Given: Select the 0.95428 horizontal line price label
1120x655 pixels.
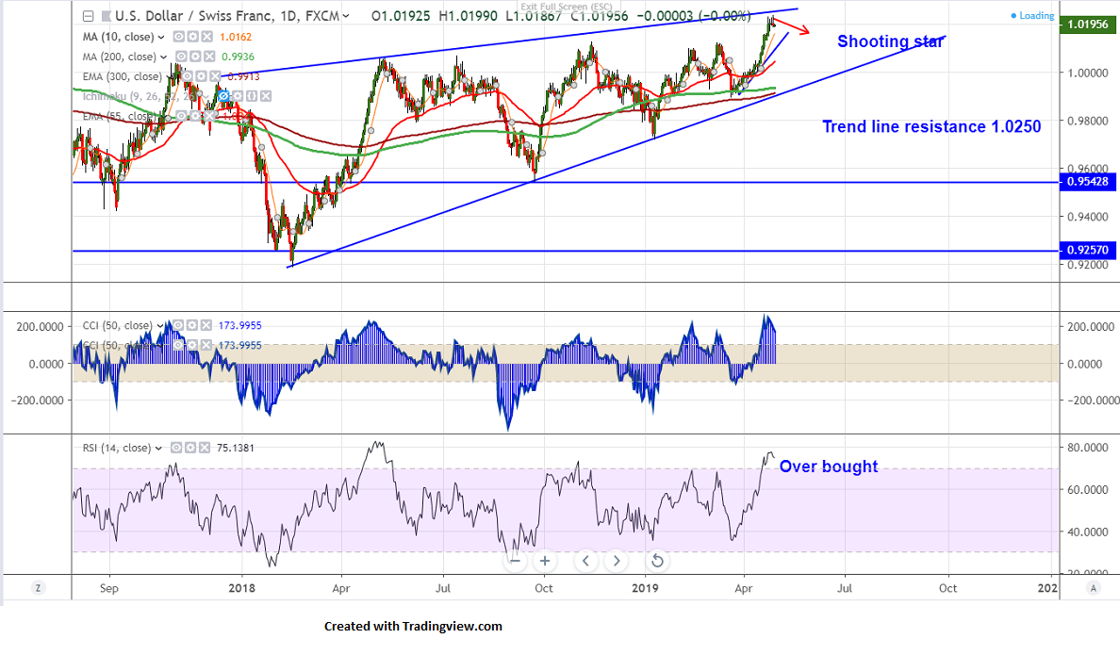Looking at the screenshot, I should 1088,182.
